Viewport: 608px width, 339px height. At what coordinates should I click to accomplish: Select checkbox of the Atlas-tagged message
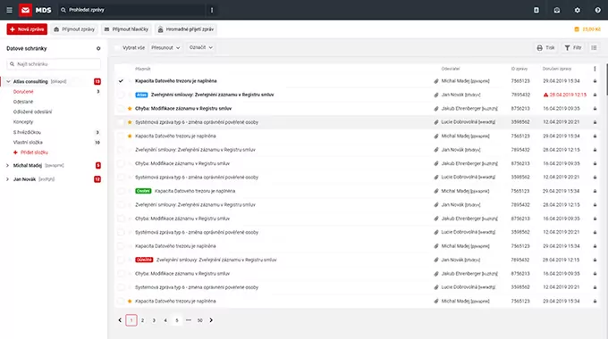pyautogui.click(x=121, y=95)
